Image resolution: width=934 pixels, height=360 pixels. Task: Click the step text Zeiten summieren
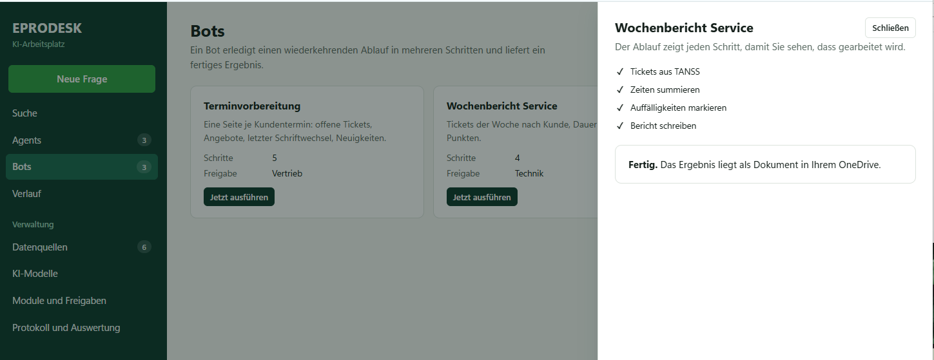(665, 90)
